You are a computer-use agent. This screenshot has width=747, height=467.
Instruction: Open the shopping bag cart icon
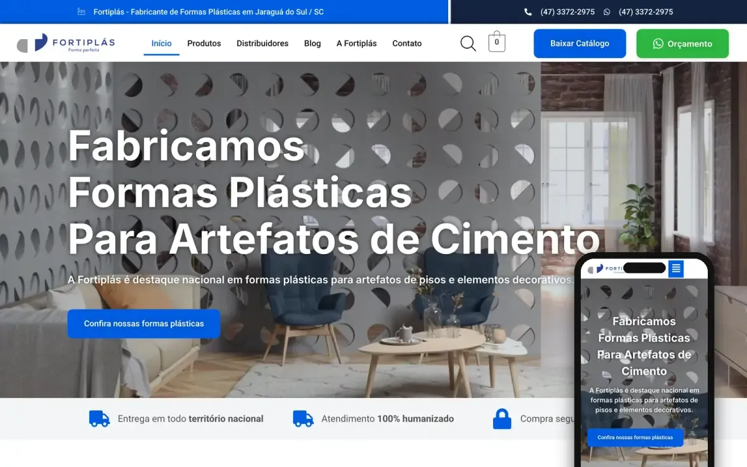click(x=497, y=42)
